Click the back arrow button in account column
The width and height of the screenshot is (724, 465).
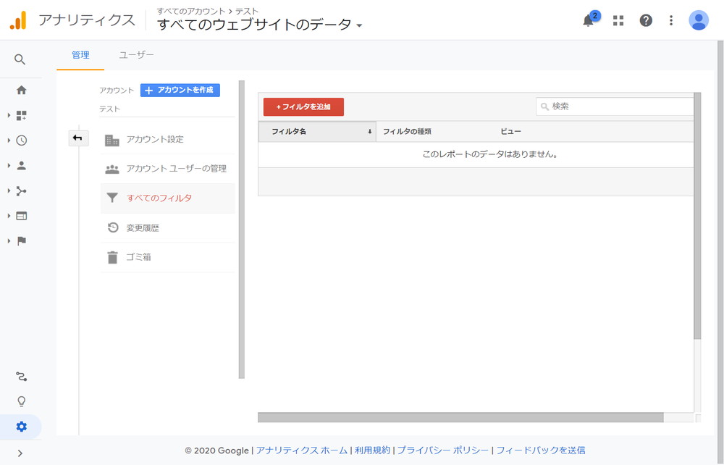pos(78,138)
